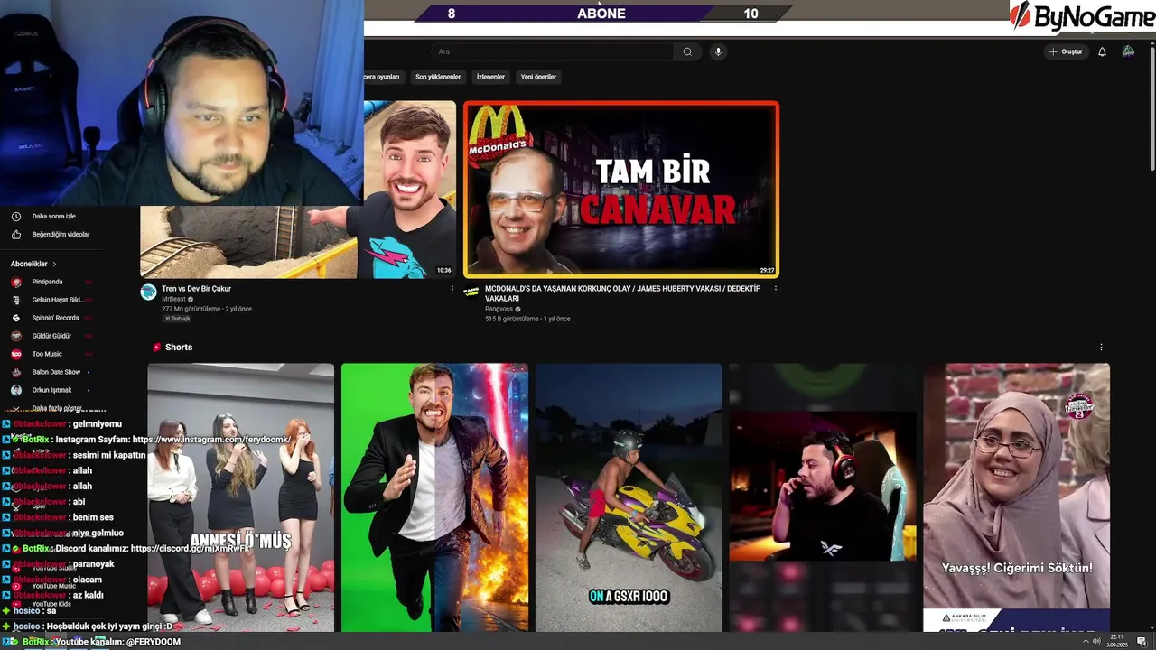
Task: Open the Pintipanda subscription
Action: 50,282
